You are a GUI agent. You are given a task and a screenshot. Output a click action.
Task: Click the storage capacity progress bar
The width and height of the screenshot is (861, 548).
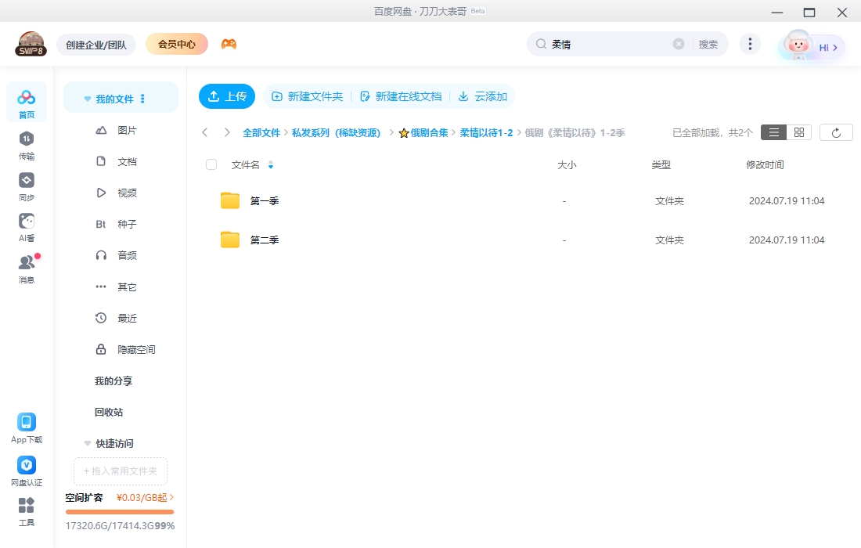(119, 512)
